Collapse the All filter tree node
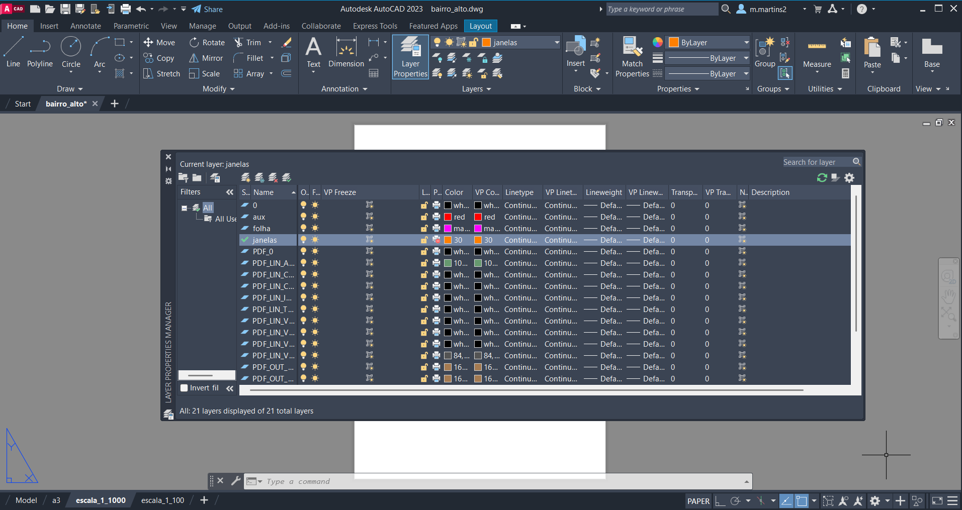Viewport: 962px width, 510px height. point(184,208)
